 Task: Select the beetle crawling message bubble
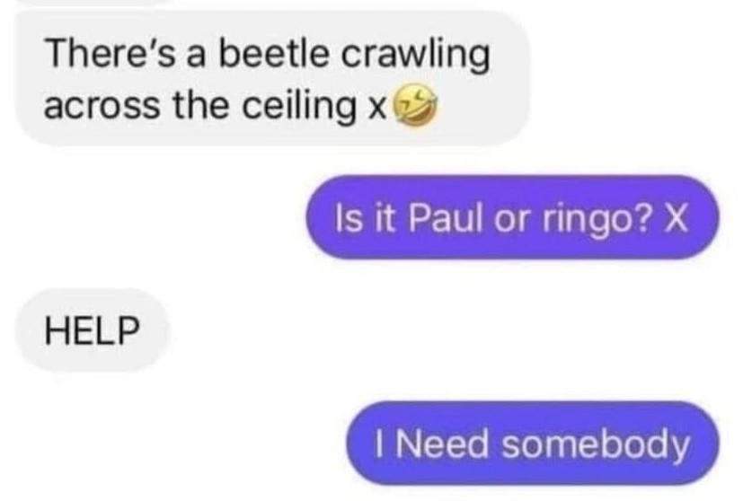coord(273,78)
